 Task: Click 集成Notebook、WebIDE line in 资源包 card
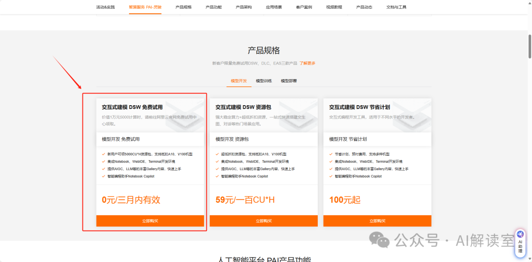pyautogui.click(x=255, y=161)
